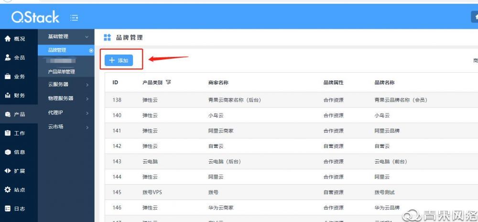Click the home button at header right edge
The width and height of the screenshot is (478, 222).
pyautogui.click(x=475, y=17)
